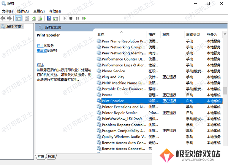Select the PrintWorkflow_1f012aa9 service
Viewport: 228px width, 165px height.
[x=122, y=119]
